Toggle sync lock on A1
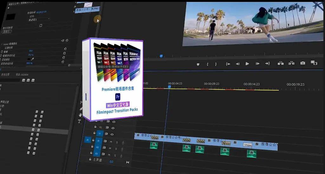 (x=105, y=141)
